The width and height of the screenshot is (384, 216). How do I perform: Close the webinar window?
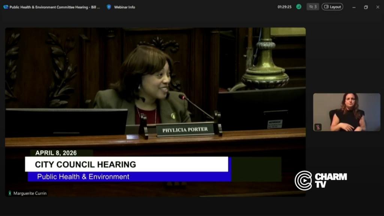[378, 7]
